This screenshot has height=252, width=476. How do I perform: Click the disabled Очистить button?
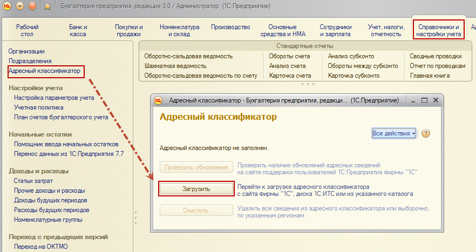pyautogui.click(x=196, y=210)
